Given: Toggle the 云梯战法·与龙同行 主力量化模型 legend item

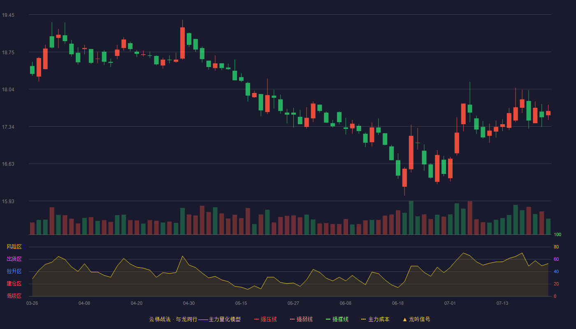Looking at the screenshot, I should 195,319.
